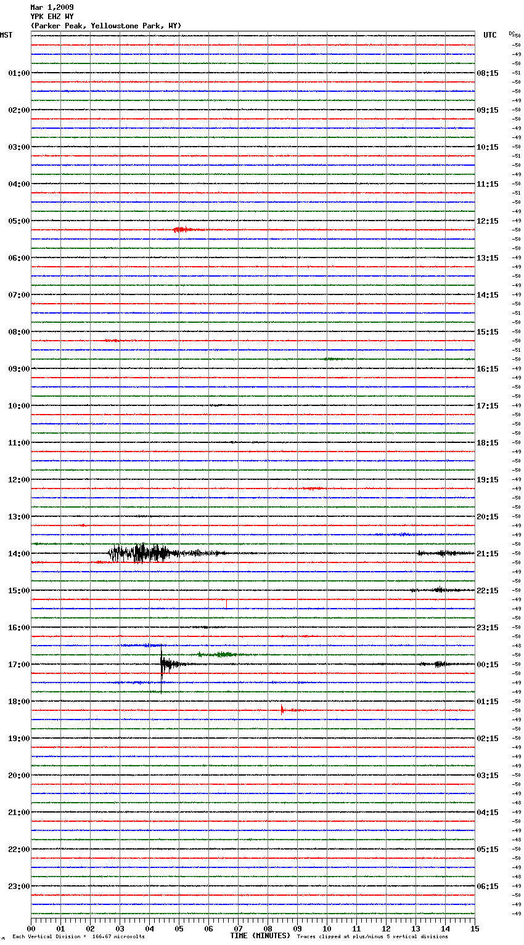Screen dimensions: 524x945
Task: Click the 08:15 UTC time label
Action: 488,73
